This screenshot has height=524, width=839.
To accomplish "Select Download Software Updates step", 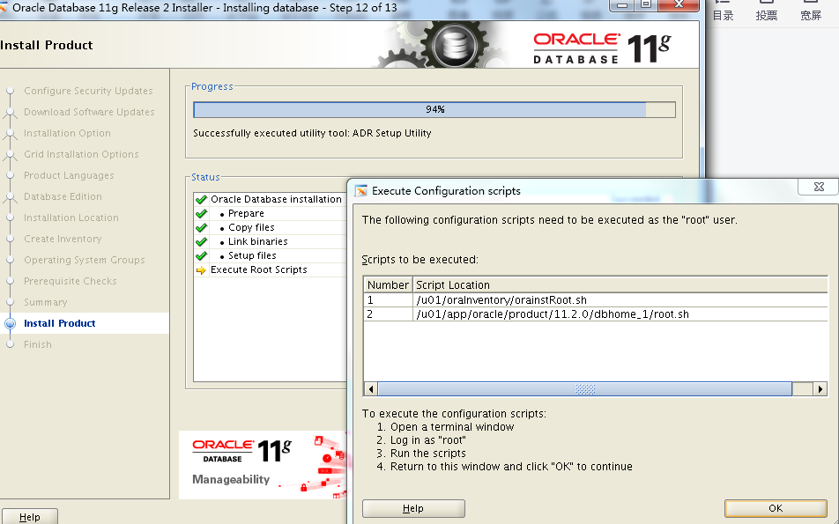I will [89, 112].
